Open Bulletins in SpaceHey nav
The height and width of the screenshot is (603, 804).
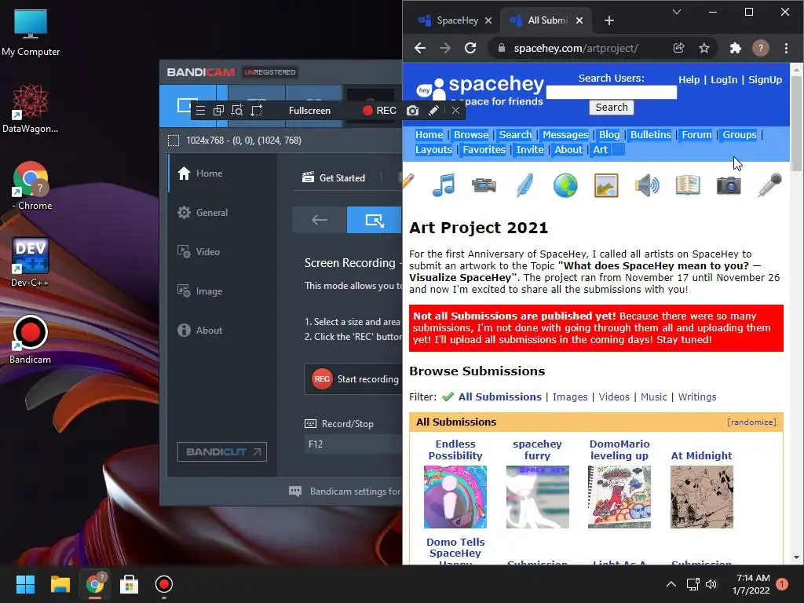650,135
